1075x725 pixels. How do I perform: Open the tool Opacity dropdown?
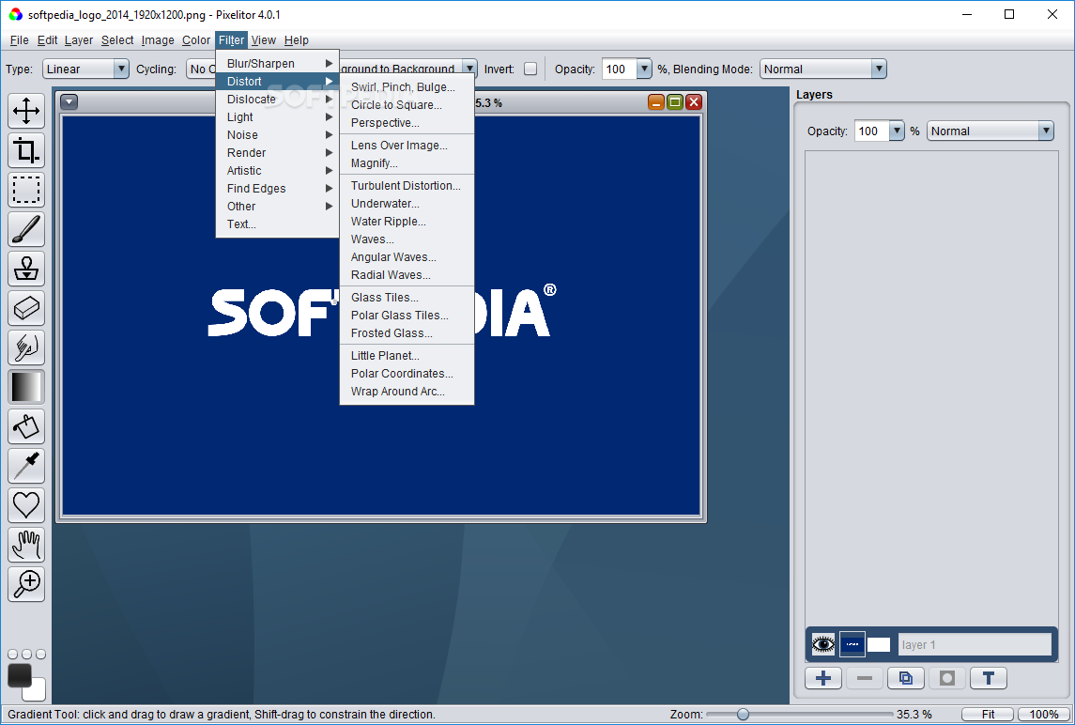(644, 69)
